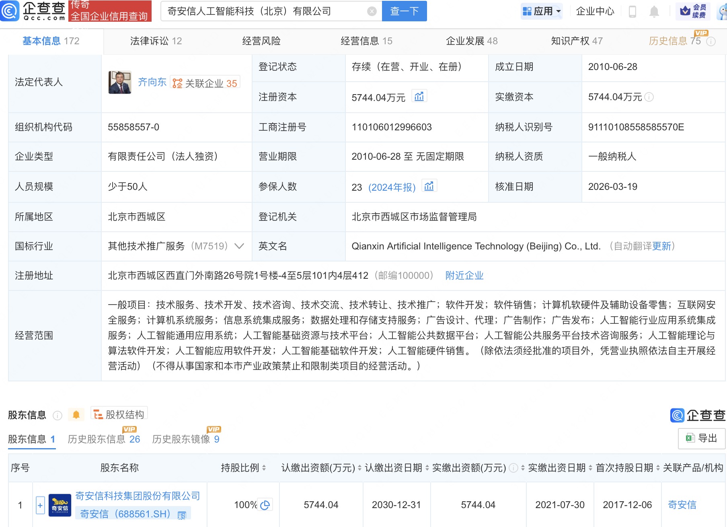Viewport: 727px width, 527px height.
Task: Clear the search box text
Action: pyautogui.click(x=372, y=11)
